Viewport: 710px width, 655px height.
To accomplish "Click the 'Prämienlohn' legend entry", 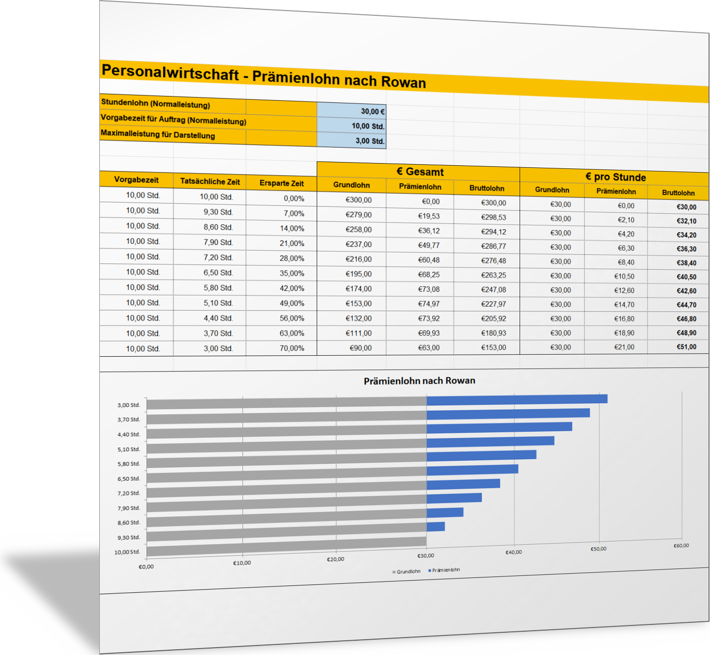I will [444, 570].
